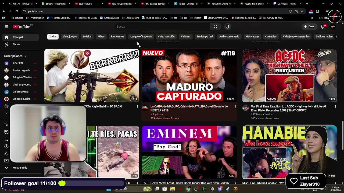
Task: Open options for Kayle Build video
Action: (137, 107)
